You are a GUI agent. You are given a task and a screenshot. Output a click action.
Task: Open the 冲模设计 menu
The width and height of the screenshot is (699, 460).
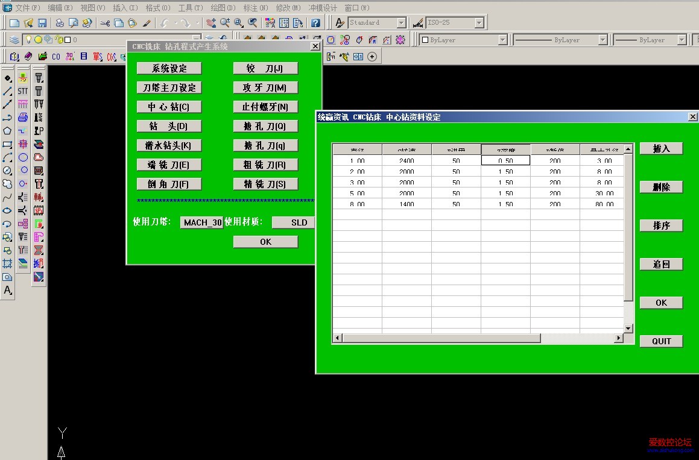[323, 8]
